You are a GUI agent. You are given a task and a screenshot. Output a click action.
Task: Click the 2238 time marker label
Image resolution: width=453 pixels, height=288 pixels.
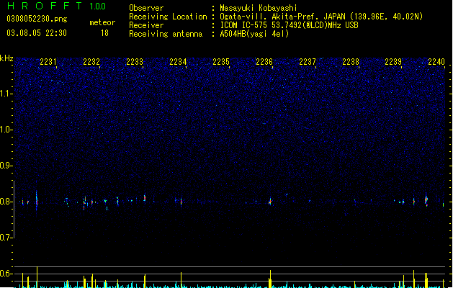[351, 62]
